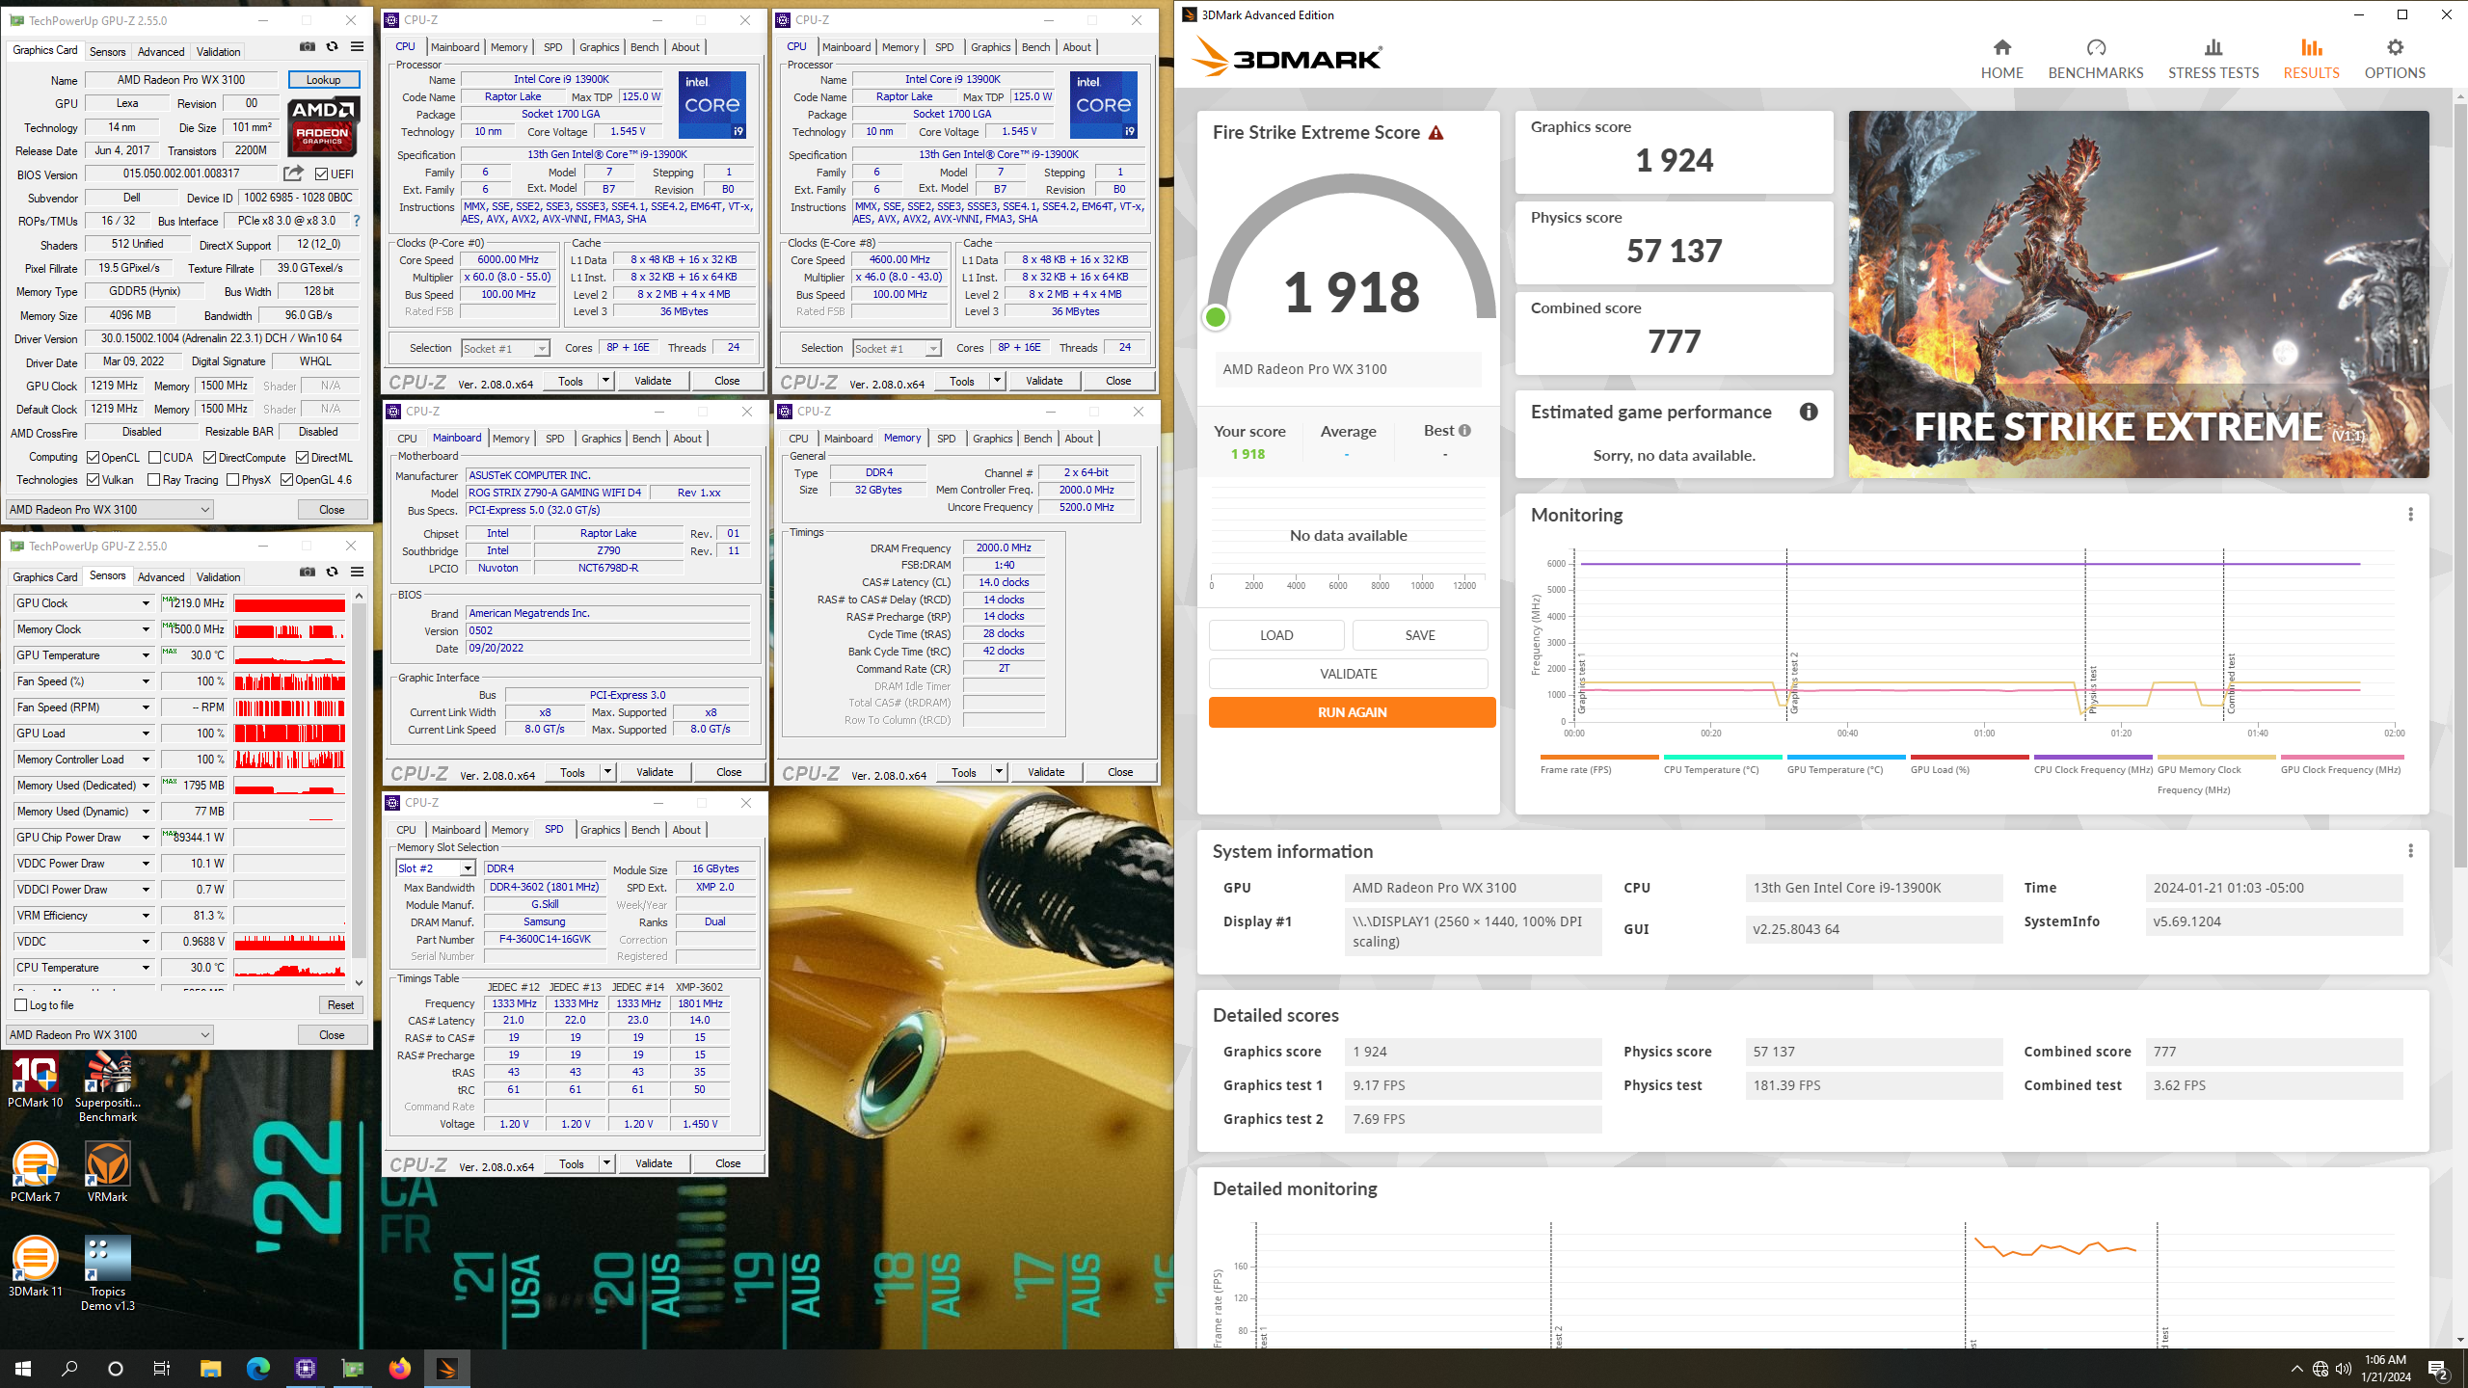Open GPU Load sensor dropdown
Viewport: 2468px width, 1388px height.
[x=146, y=734]
